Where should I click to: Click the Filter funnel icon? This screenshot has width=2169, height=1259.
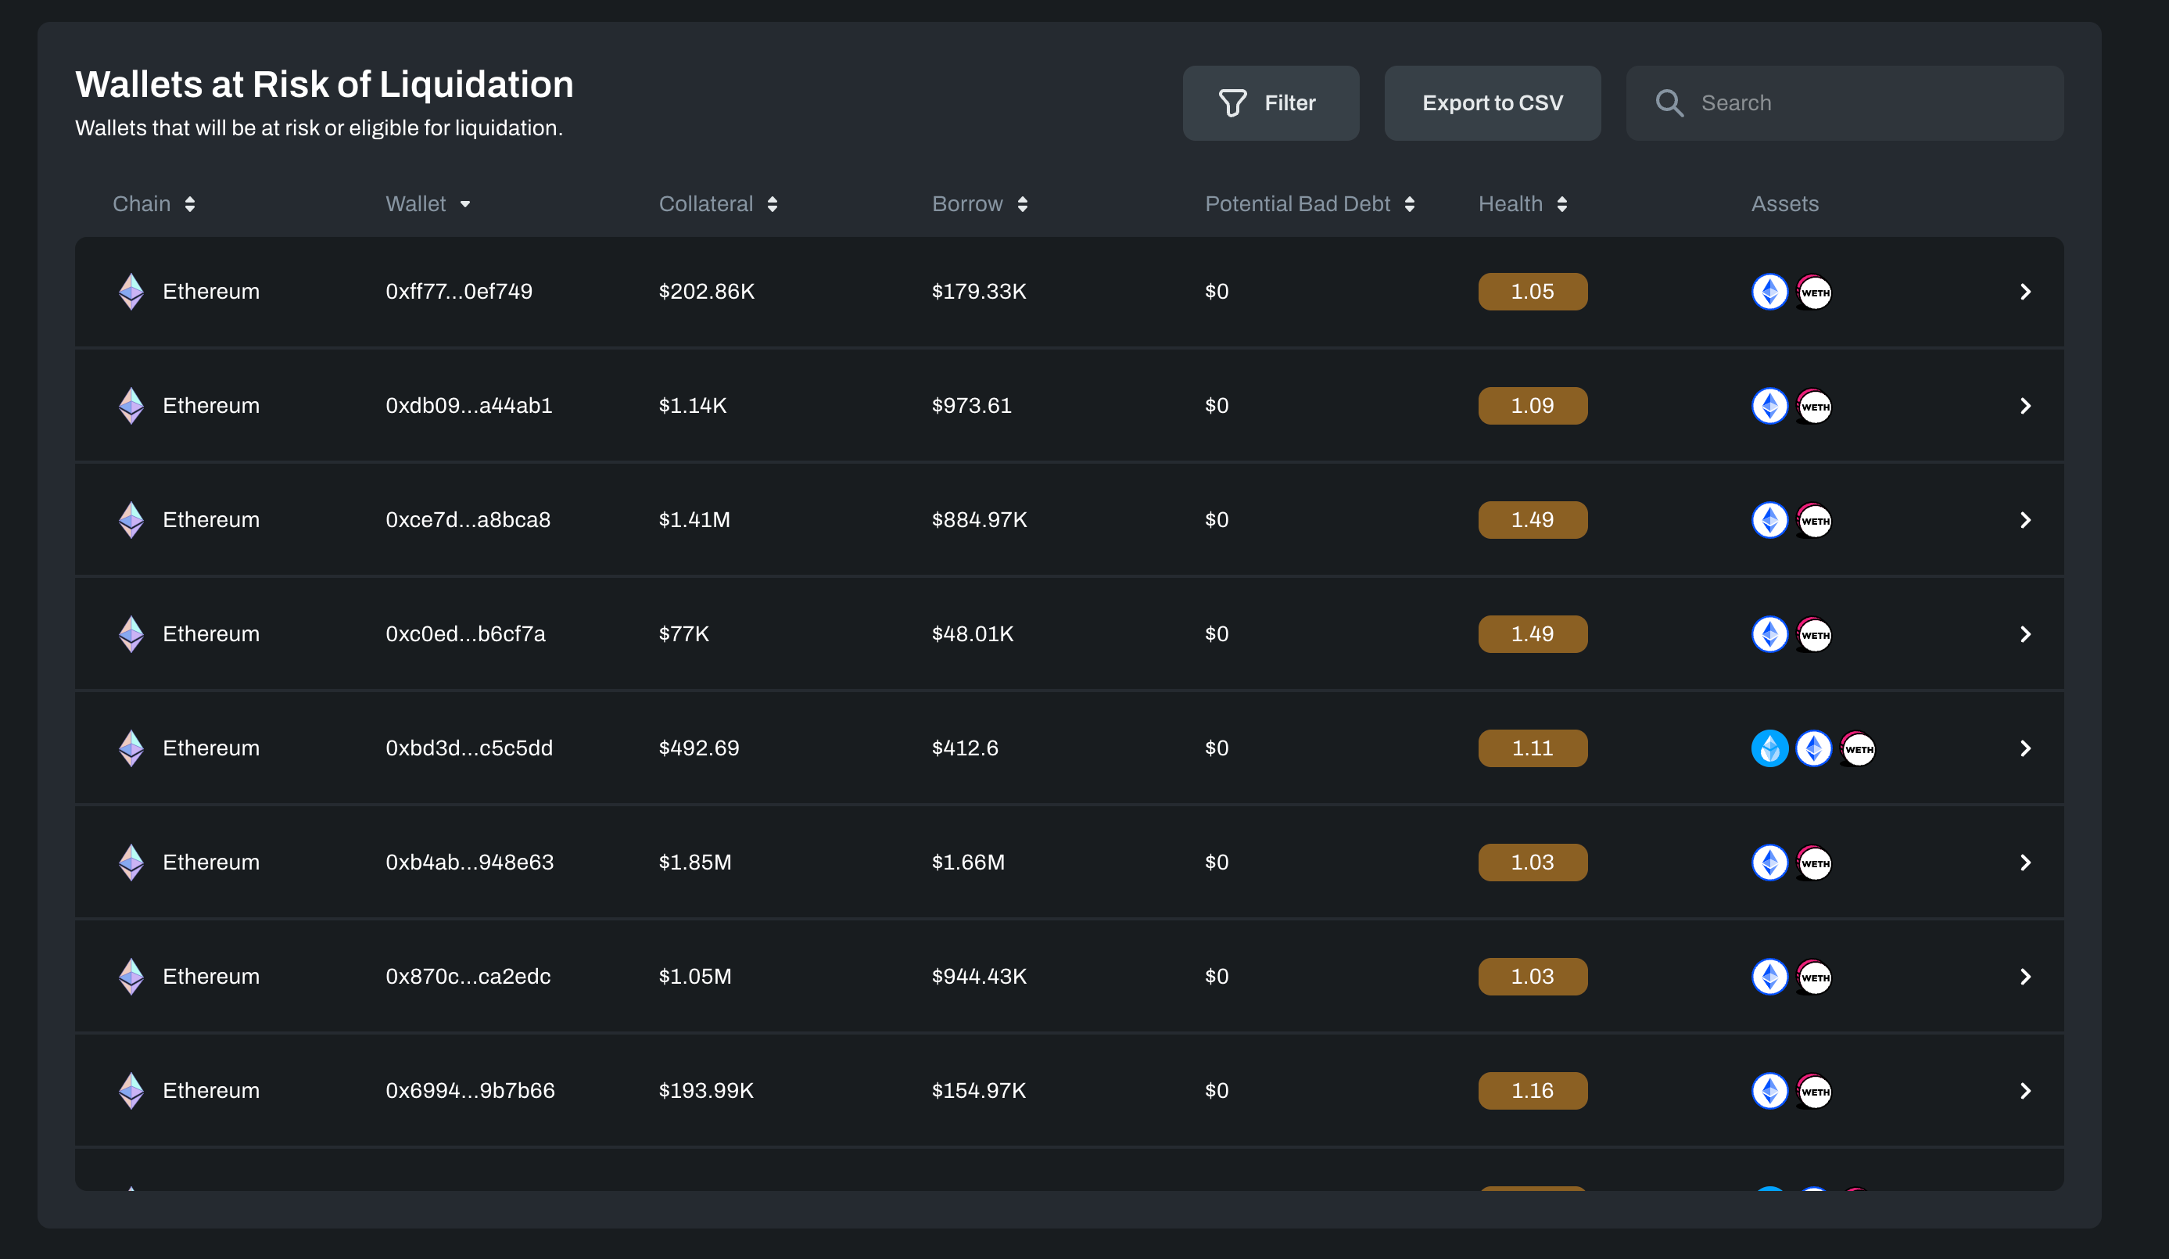1231,103
